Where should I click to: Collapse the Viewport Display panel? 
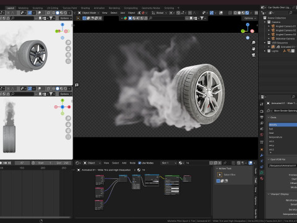tap(269, 194)
